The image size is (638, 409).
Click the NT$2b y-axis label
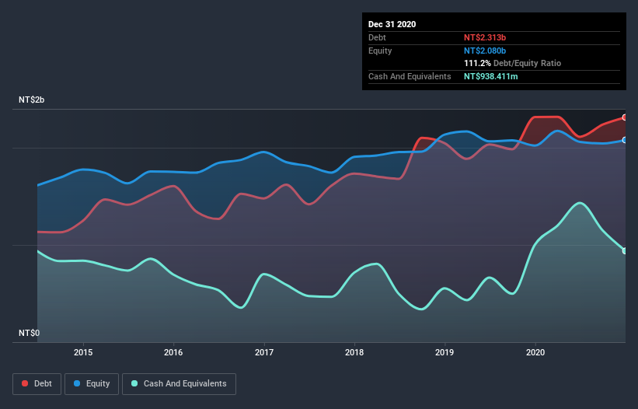coord(31,100)
